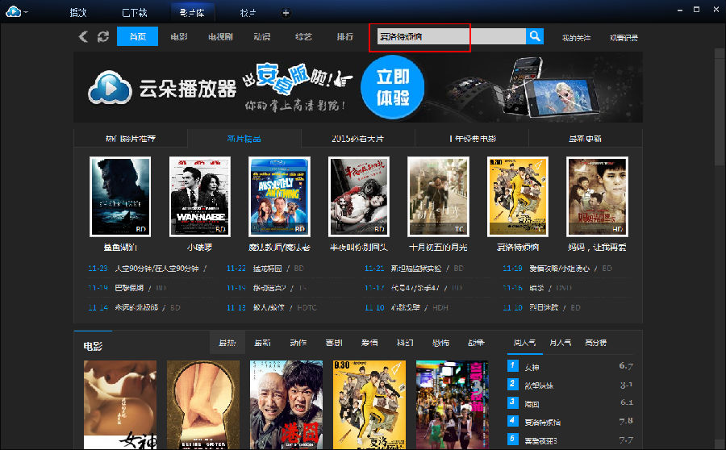Go to the 首页 home tab

coord(137,37)
